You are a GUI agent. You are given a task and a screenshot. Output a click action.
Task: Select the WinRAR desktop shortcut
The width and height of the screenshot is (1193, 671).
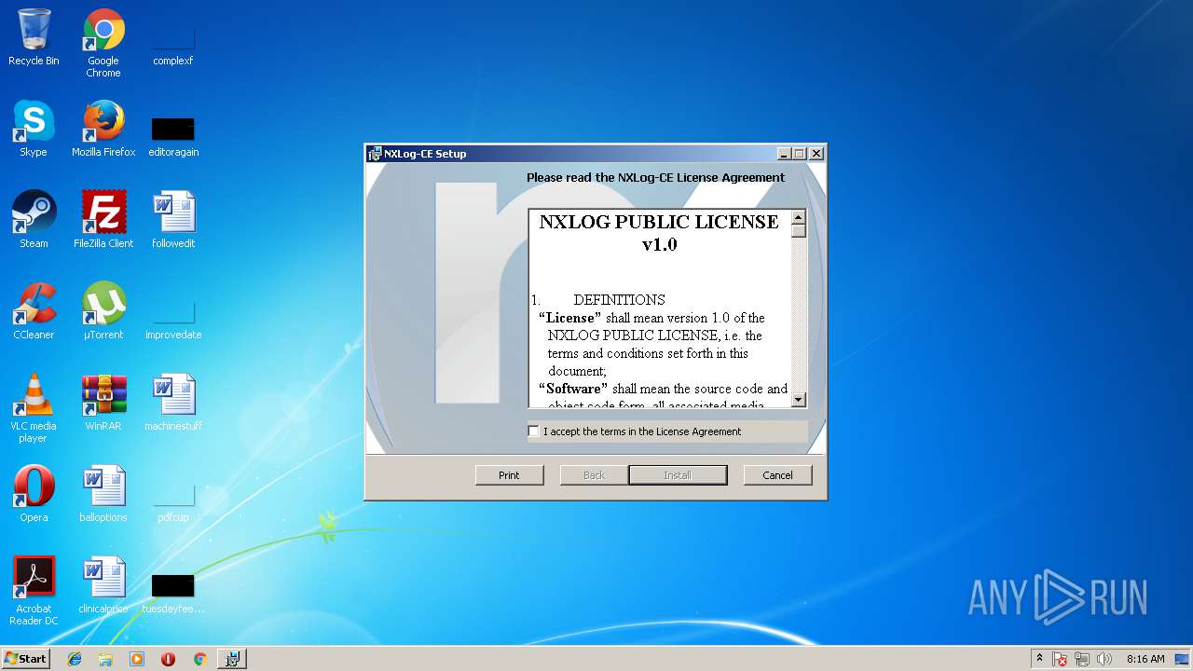click(x=103, y=404)
